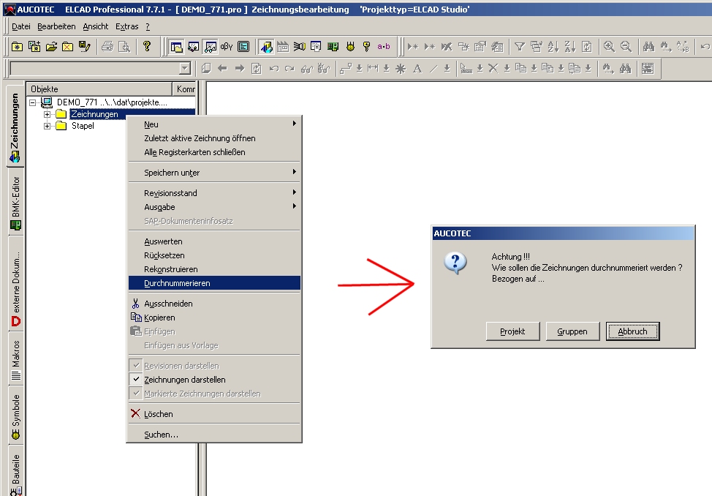Screen dimensions: 712x496
Task: Open the Datei menu
Action: click(21, 26)
